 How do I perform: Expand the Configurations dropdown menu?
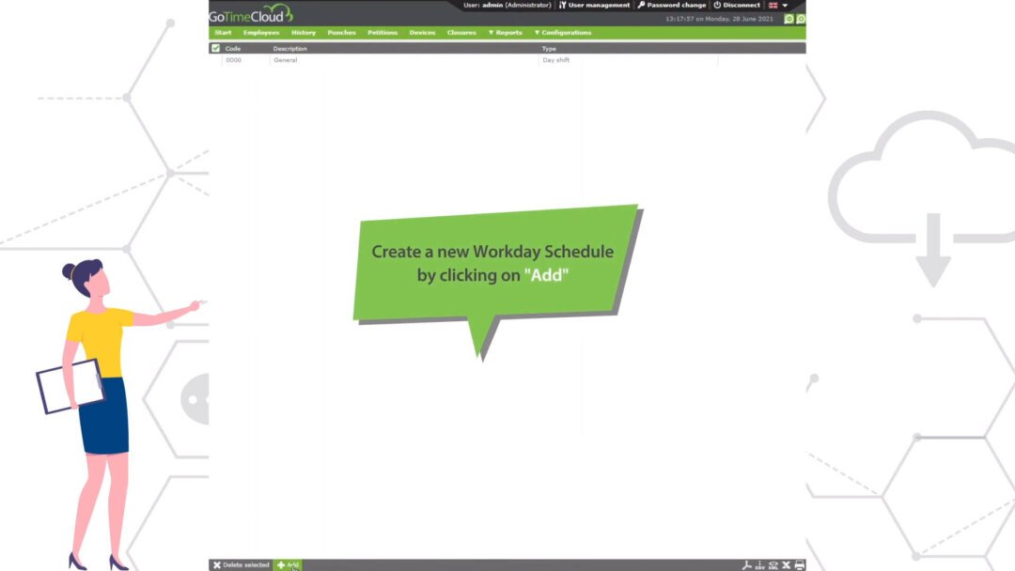coord(563,33)
